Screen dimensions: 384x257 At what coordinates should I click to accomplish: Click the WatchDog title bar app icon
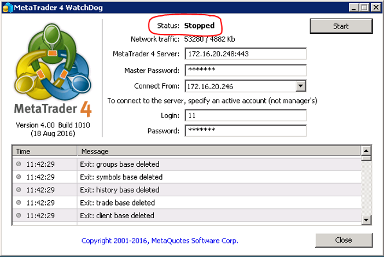point(7,7)
